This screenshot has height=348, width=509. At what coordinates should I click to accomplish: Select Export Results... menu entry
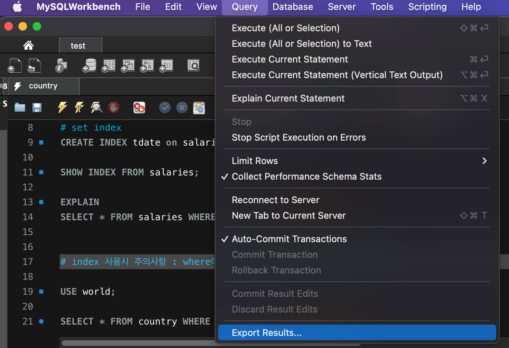pos(357,333)
